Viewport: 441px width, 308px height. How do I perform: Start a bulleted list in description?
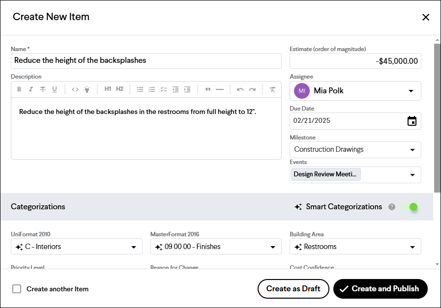(x=140, y=89)
